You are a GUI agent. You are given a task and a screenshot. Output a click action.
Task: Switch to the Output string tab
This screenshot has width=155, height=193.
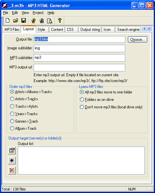pyautogui.click(x=90, y=30)
